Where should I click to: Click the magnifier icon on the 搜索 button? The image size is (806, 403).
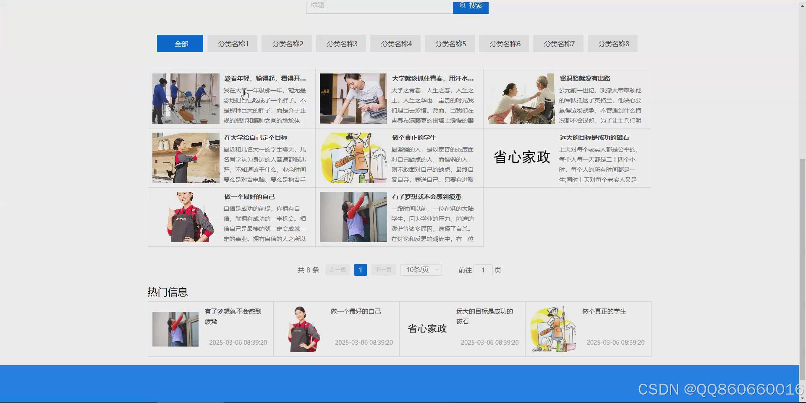(462, 5)
